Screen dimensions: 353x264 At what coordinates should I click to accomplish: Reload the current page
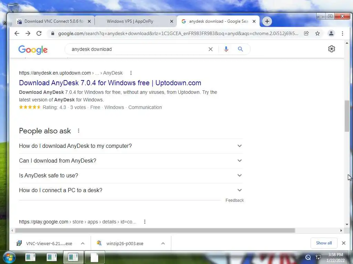click(39, 33)
